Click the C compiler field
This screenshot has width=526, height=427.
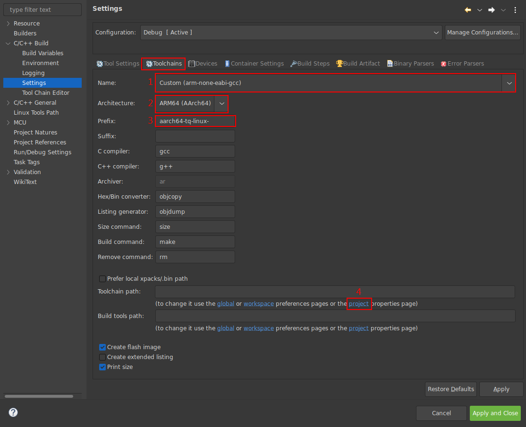click(195, 151)
